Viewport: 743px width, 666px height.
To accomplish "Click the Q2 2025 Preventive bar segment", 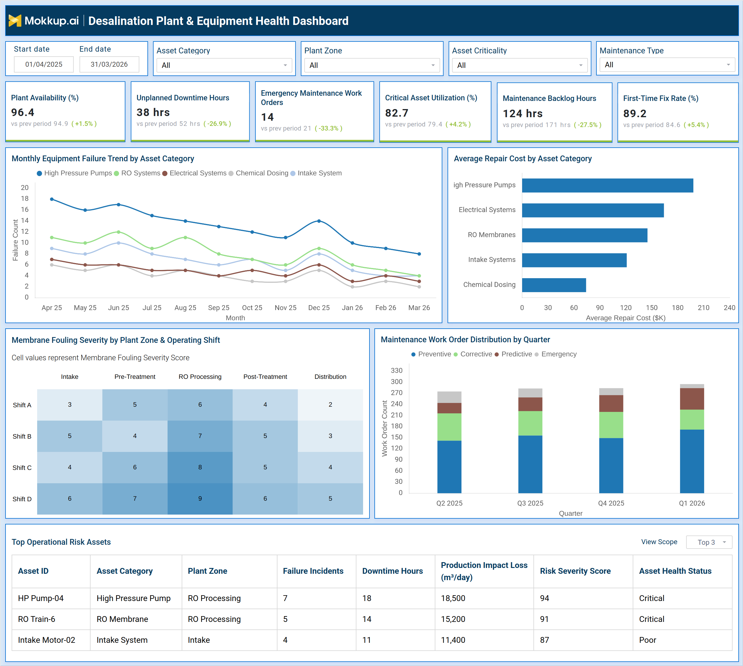I will point(449,467).
